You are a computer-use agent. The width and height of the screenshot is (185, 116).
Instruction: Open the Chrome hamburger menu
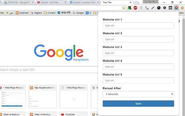[x=182, y=8]
